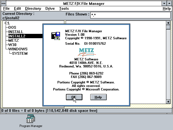Click the FAX (206) 867-9089 line

(86, 77)
